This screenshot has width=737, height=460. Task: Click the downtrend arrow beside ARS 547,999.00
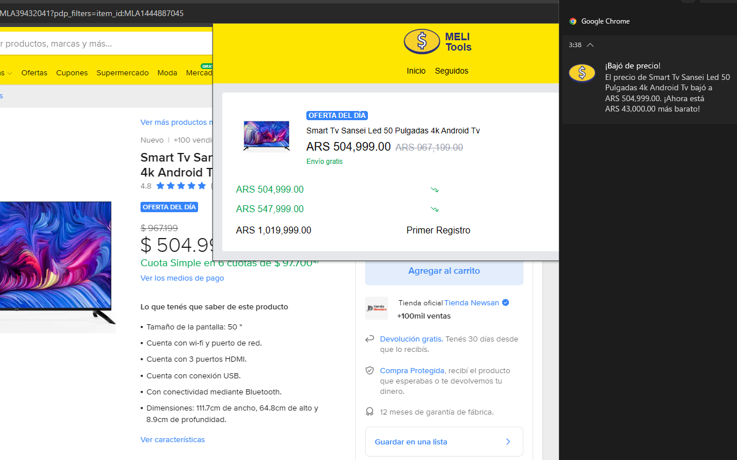tap(434, 209)
